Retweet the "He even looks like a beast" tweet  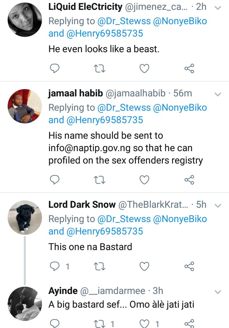pyautogui.click(x=100, y=68)
